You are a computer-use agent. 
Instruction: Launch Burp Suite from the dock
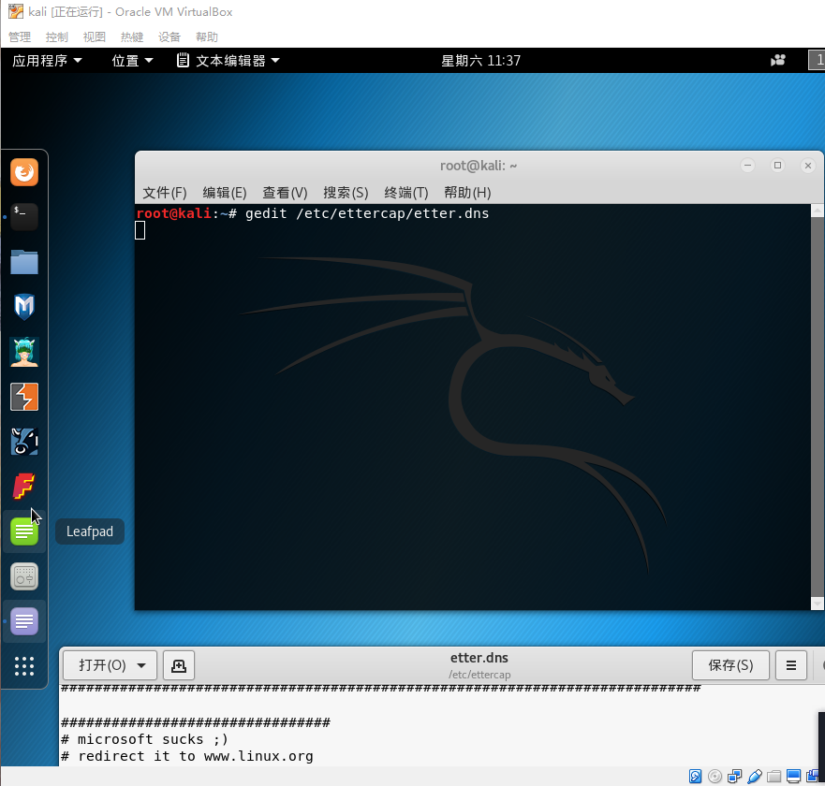tap(24, 397)
